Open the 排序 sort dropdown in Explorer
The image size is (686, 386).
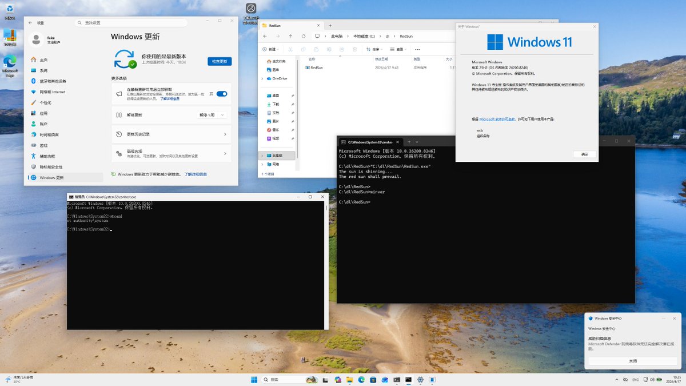374,49
